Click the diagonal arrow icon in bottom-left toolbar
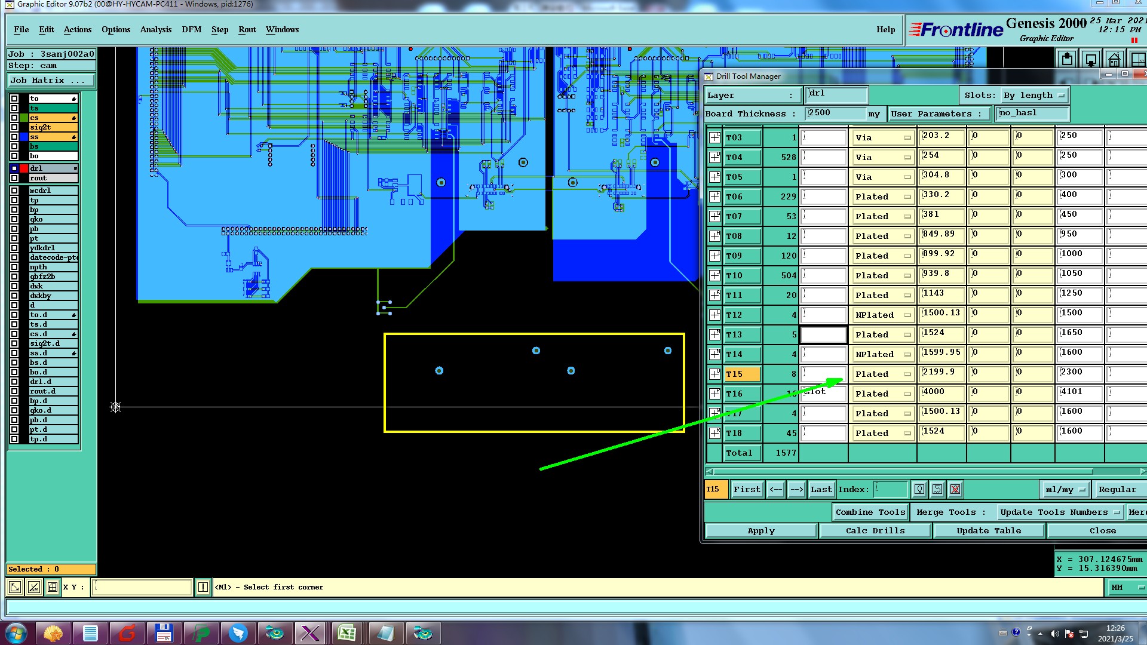Viewport: 1147px width, 645px height. [x=15, y=587]
